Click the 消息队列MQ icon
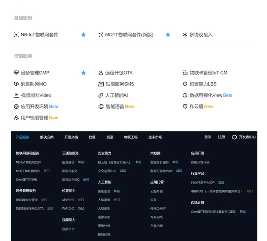The image size is (267, 241). point(16,84)
